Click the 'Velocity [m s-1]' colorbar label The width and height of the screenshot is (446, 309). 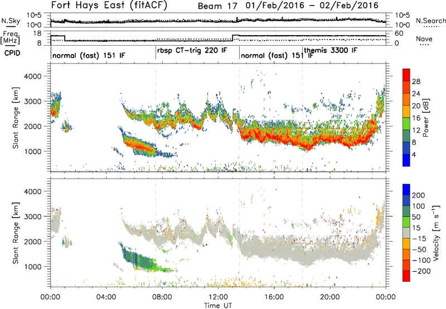tap(435, 233)
